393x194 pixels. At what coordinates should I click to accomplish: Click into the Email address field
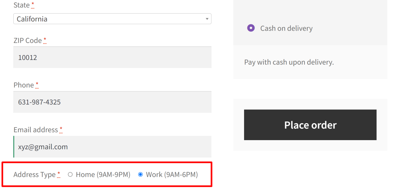pyautogui.click(x=112, y=147)
